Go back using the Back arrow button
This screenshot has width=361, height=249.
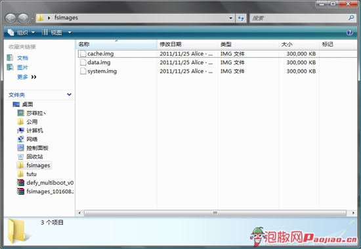11,18
